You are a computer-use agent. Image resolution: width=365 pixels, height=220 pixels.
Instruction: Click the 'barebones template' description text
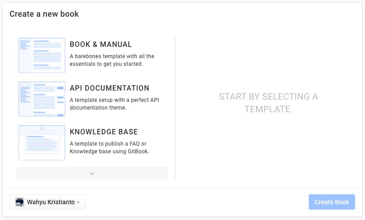click(x=112, y=60)
